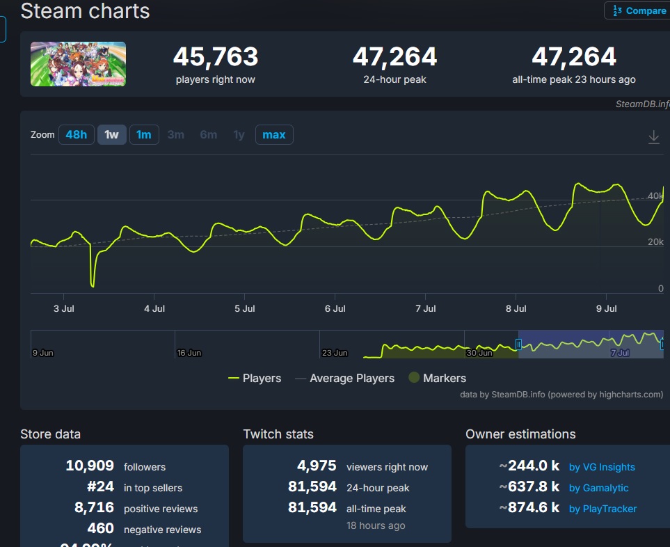
Task: Click the Twitch stats heading
Action: (x=278, y=434)
